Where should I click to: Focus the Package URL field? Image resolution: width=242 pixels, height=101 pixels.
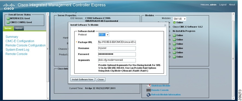point(117,42)
